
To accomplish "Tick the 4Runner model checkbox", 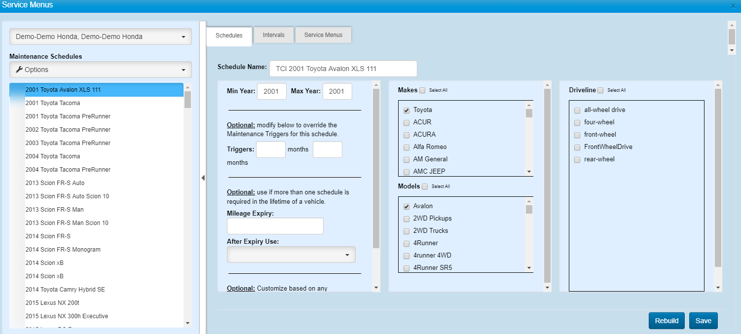I will [407, 243].
